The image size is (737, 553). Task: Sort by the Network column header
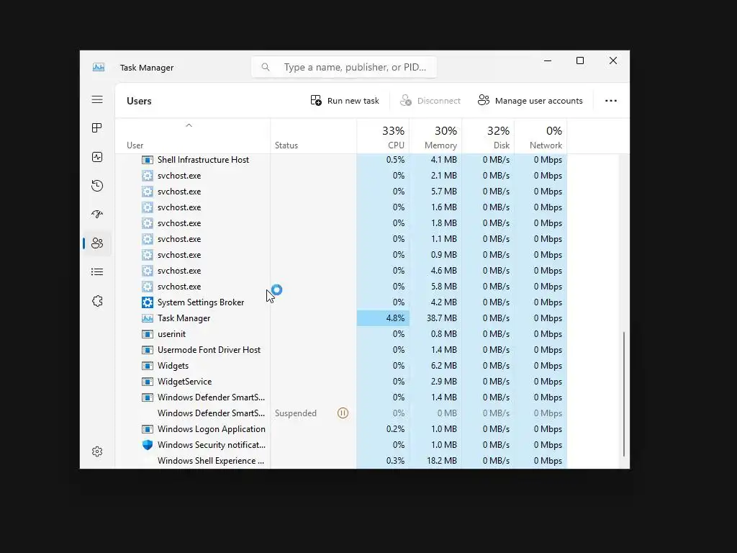[x=541, y=138]
